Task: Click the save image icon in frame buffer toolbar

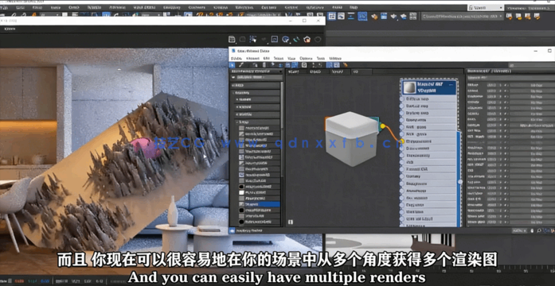Action: click(232, 39)
